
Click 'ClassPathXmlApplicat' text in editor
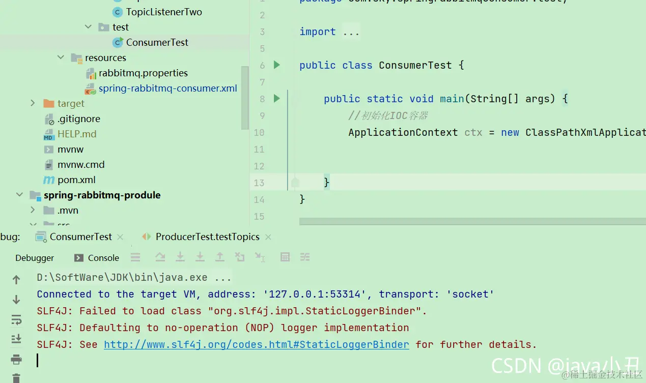[585, 132]
